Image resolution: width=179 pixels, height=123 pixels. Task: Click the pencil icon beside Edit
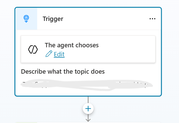coord(49,54)
